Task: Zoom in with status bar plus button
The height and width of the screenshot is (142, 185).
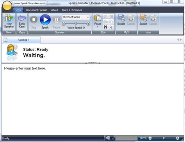Action: [x=178, y=138]
